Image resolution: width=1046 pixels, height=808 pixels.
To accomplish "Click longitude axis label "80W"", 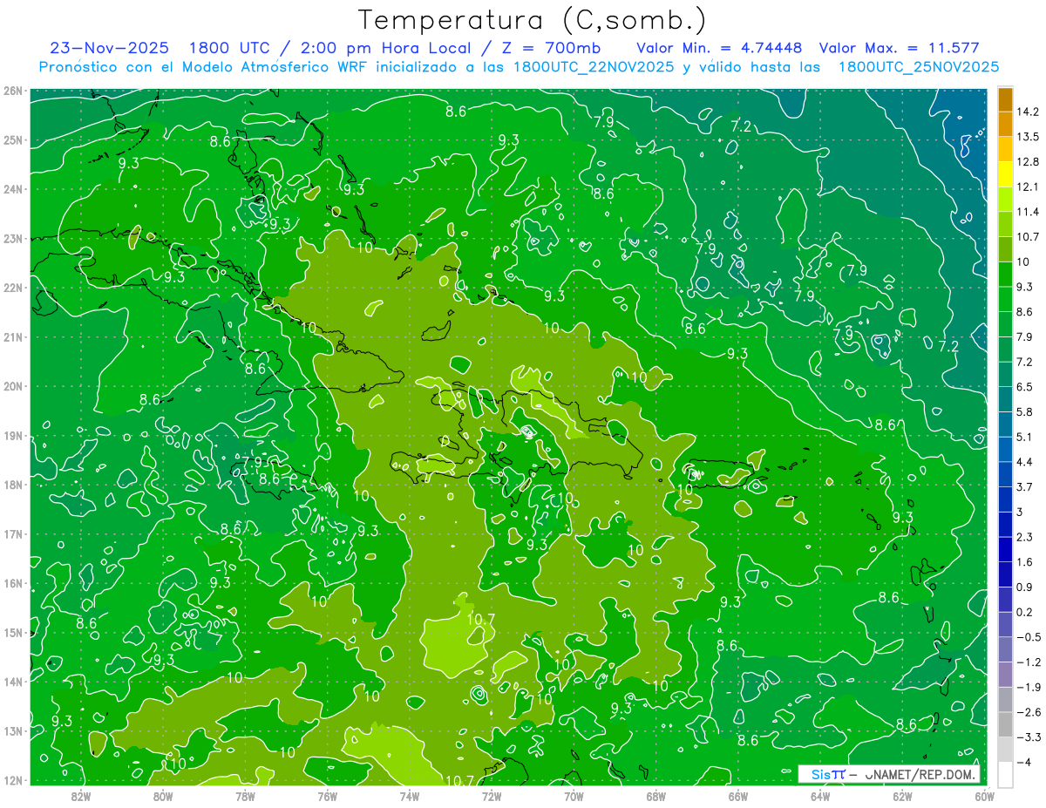I will pos(163,796).
